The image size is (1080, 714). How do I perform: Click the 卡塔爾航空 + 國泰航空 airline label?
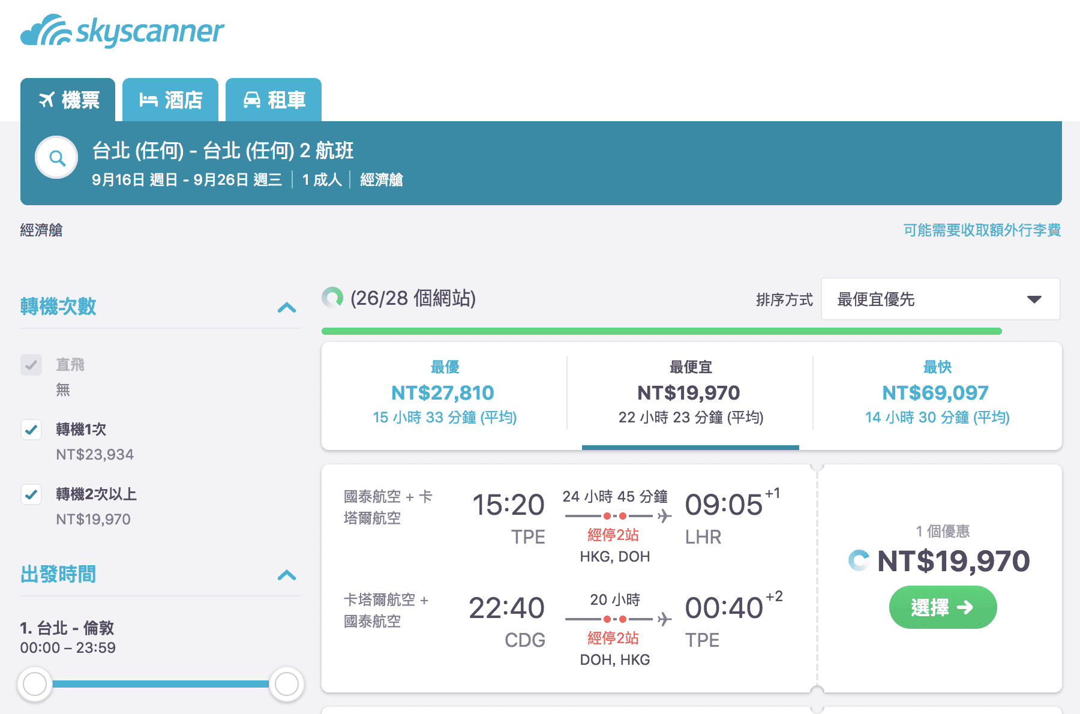(x=386, y=610)
